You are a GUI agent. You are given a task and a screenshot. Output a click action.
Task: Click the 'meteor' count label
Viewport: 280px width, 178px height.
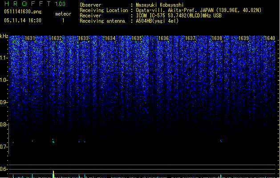pos(63,14)
